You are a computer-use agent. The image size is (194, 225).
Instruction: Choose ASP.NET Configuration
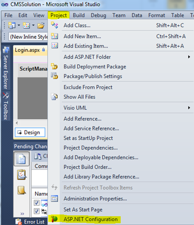click(120, 219)
